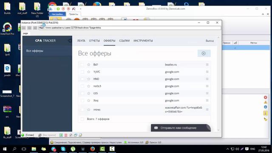Click Выход to log out
272x153 pixels.
point(210,41)
